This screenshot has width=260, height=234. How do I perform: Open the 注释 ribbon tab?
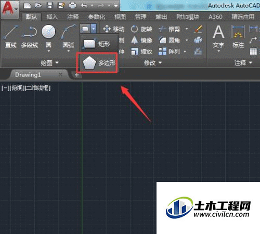pos(73,17)
